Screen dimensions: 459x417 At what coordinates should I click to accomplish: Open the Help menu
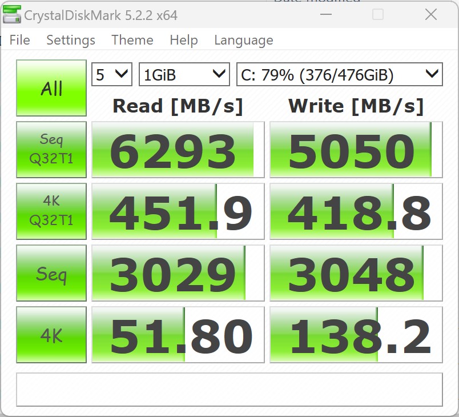tap(184, 40)
